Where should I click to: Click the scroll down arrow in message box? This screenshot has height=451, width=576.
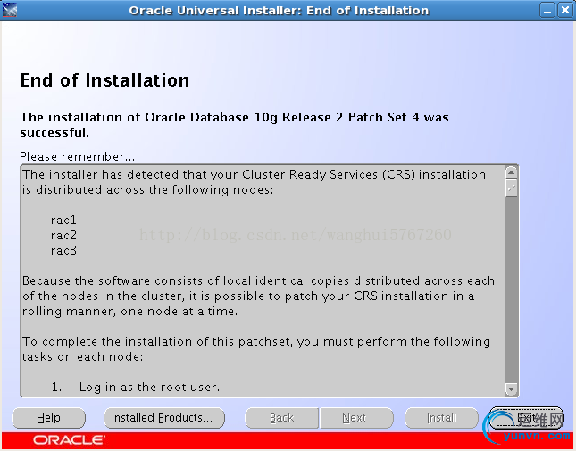click(511, 388)
